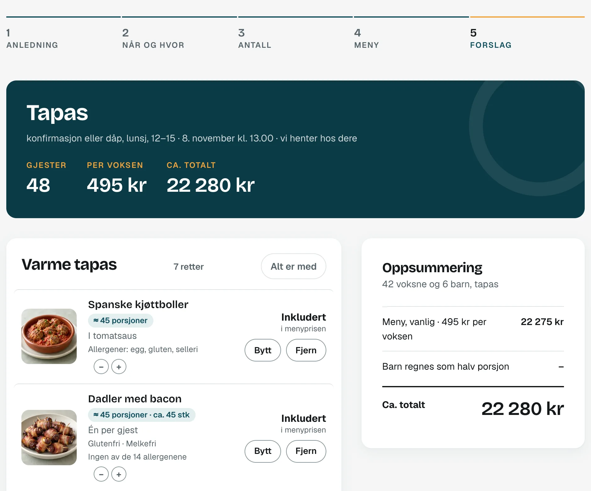This screenshot has width=591, height=491.
Task: Click the ≈ 45 porsjoner · ca. 45 stk badge
Action: 141,415
